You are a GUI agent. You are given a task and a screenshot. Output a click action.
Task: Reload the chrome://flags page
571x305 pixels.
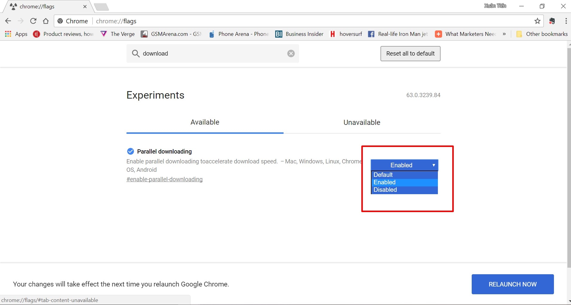pos(33,21)
